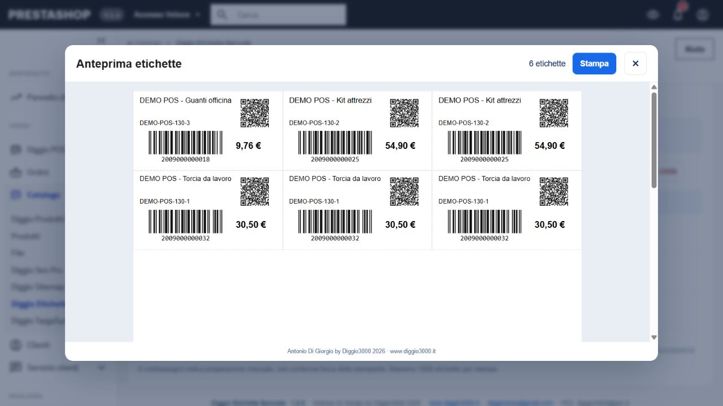This screenshot has width=723, height=406.
Task: Open the notifications bell in the header
Action: coord(678,15)
